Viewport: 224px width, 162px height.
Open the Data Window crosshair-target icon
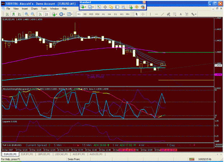[105, 7]
